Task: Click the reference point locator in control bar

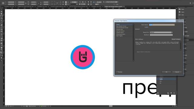Action: point(3,3)
